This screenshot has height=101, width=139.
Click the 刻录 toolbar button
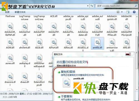(x=7, y=12)
